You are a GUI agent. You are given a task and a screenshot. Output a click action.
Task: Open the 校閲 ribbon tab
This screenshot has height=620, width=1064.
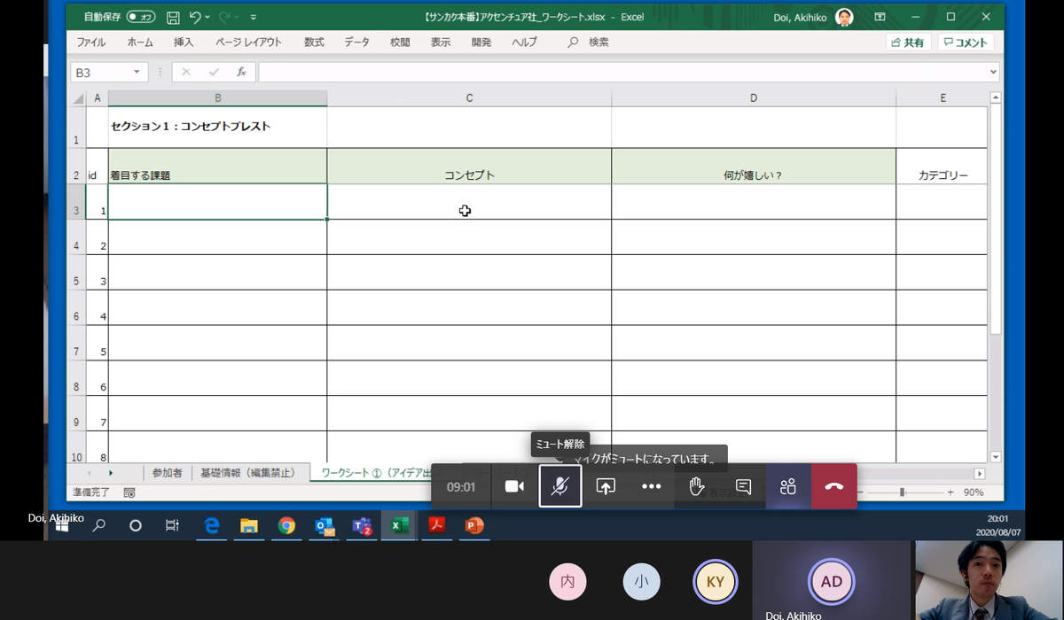tap(400, 42)
